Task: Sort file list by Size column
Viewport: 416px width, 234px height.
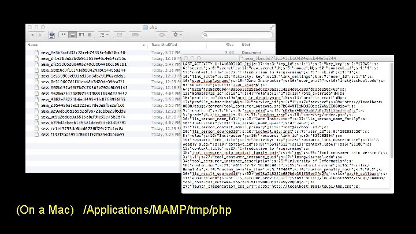Action: click(230, 45)
